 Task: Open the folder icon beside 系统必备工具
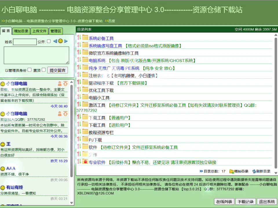point(85,38)
